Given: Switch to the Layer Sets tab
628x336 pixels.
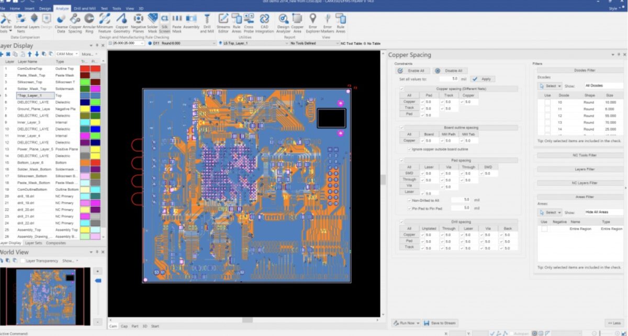Looking at the screenshot, I should [x=33, y=243].
